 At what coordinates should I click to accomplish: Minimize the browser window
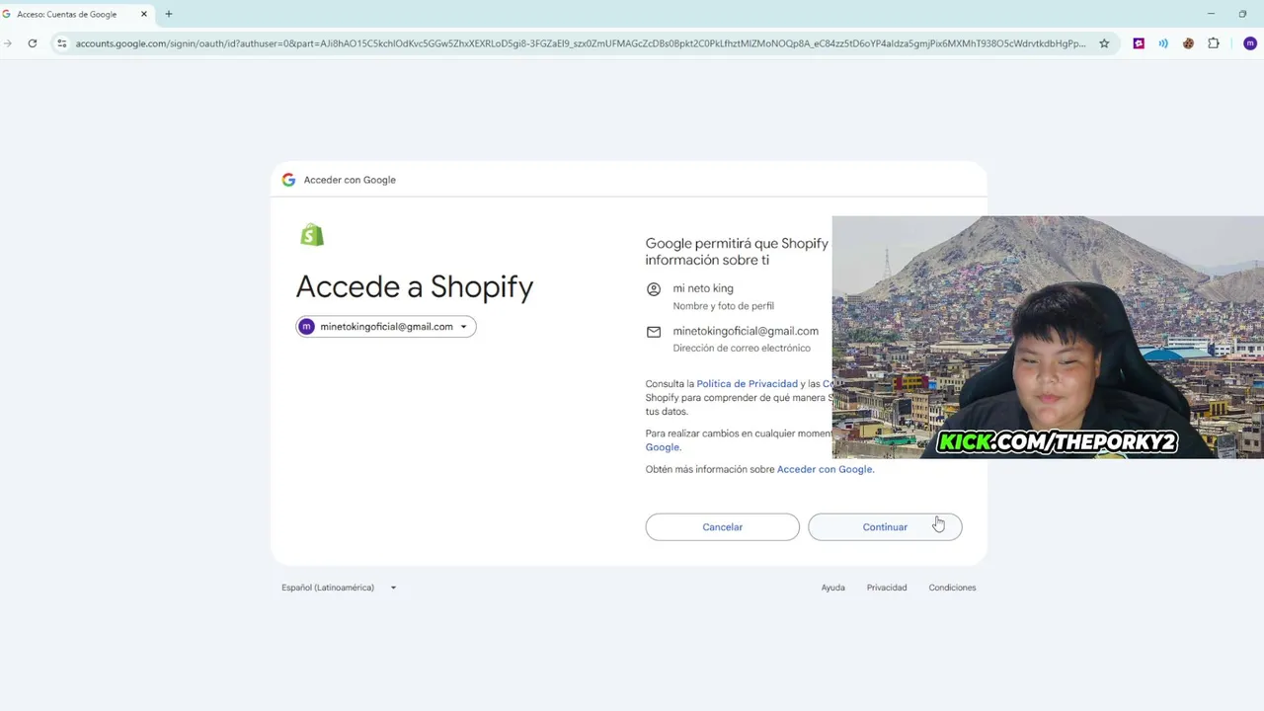(x=1211, y=14)
